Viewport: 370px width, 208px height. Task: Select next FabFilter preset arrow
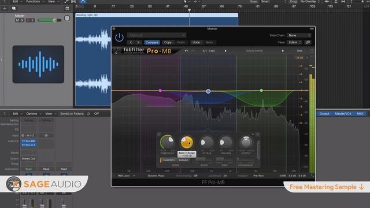(x=283, y=51)
